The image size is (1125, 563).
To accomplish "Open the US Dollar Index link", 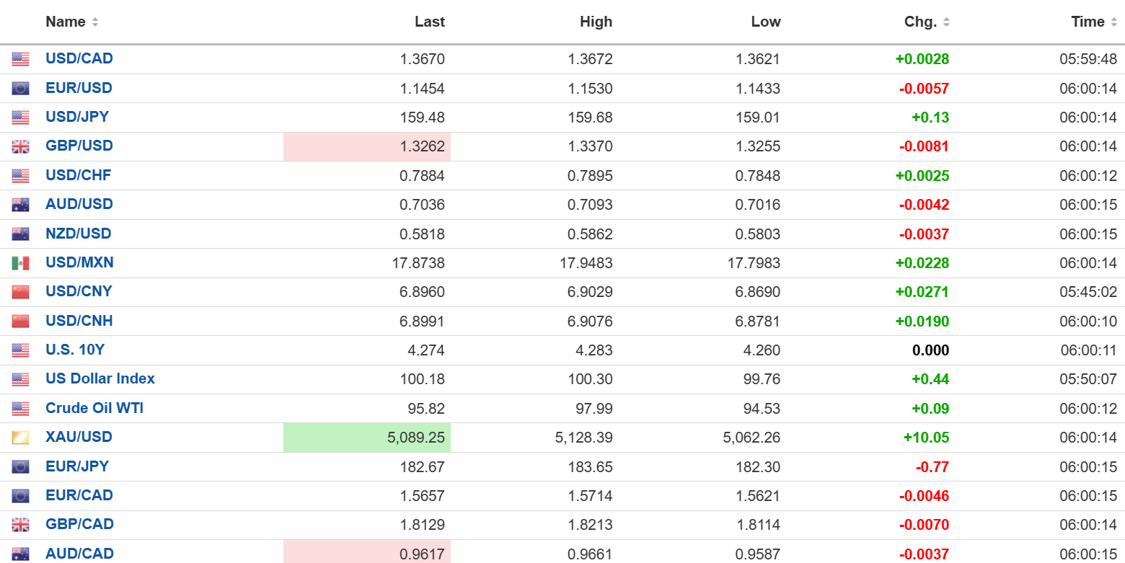I will click(100, 378).
